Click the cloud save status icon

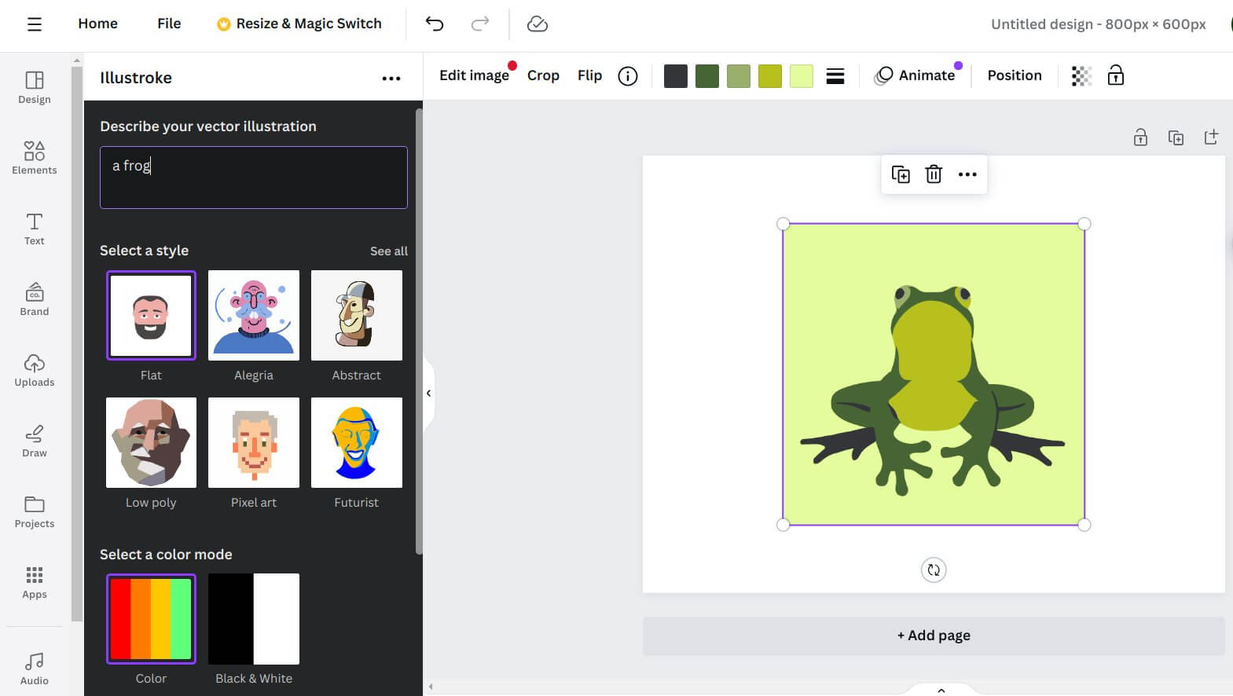tap(538, 24)
